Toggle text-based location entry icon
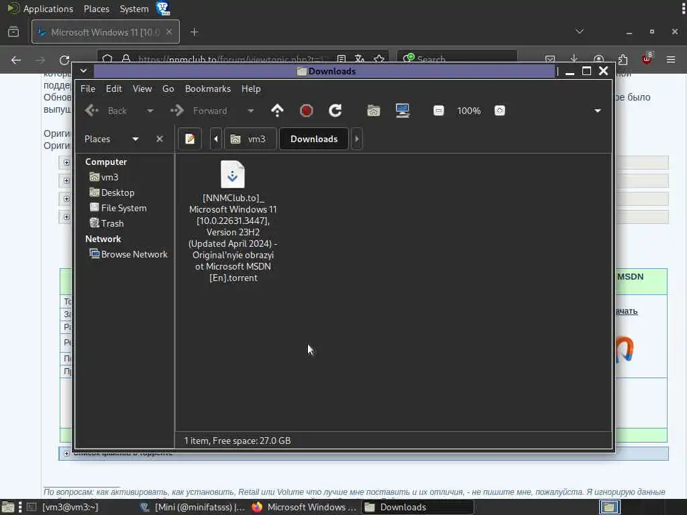 (190, 139)
